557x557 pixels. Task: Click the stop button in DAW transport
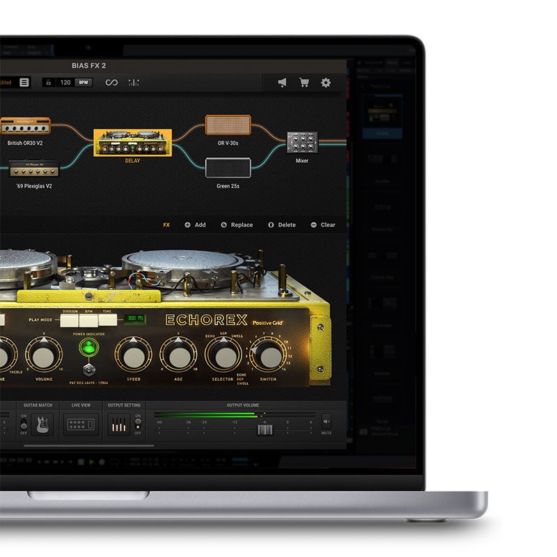tap(81, 462)
